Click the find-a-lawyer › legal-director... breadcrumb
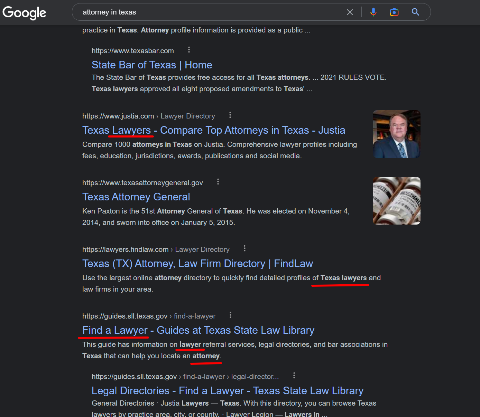This screenshot has height=417, width=480. click(x=185, y=377)
